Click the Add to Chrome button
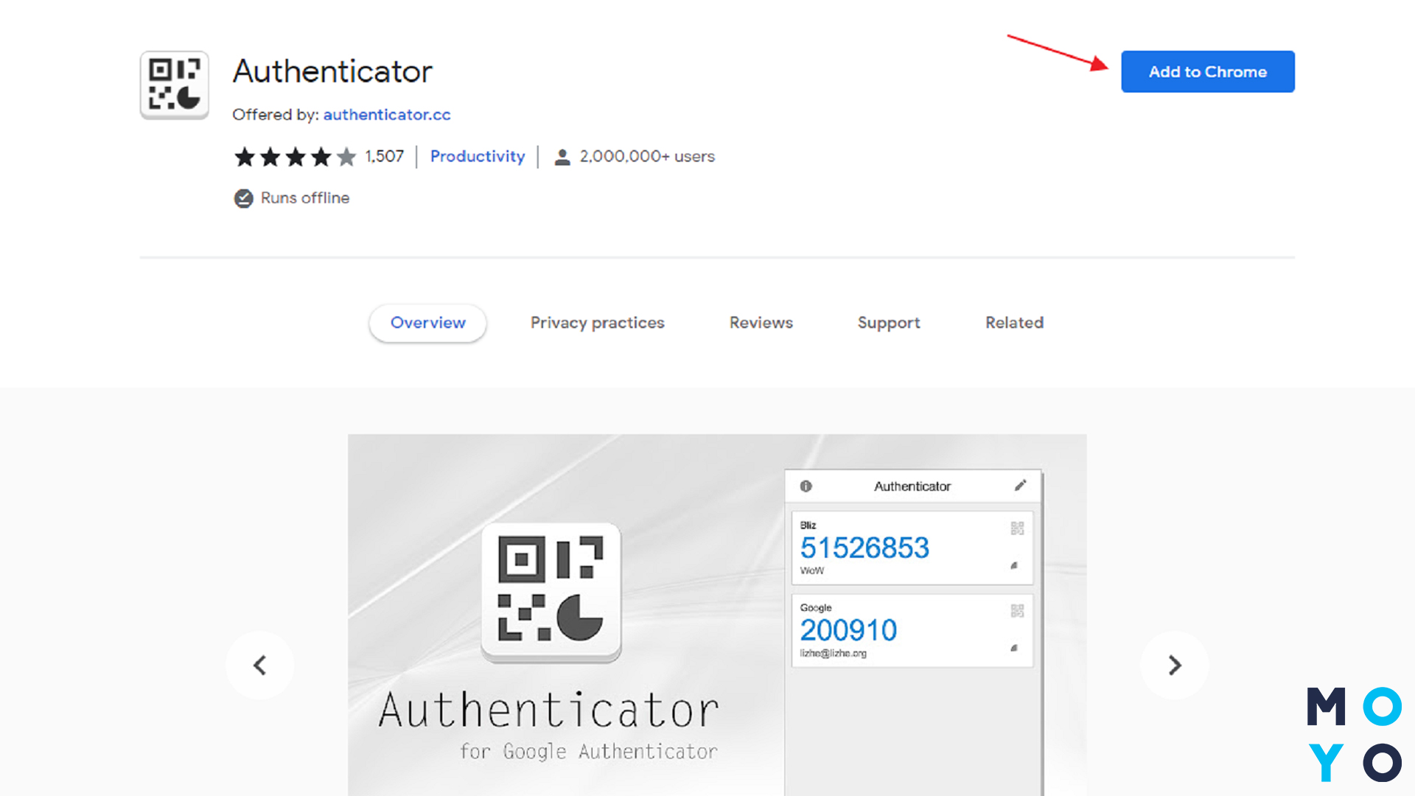Viewport: 1415px width, 796px height. 1207,71
